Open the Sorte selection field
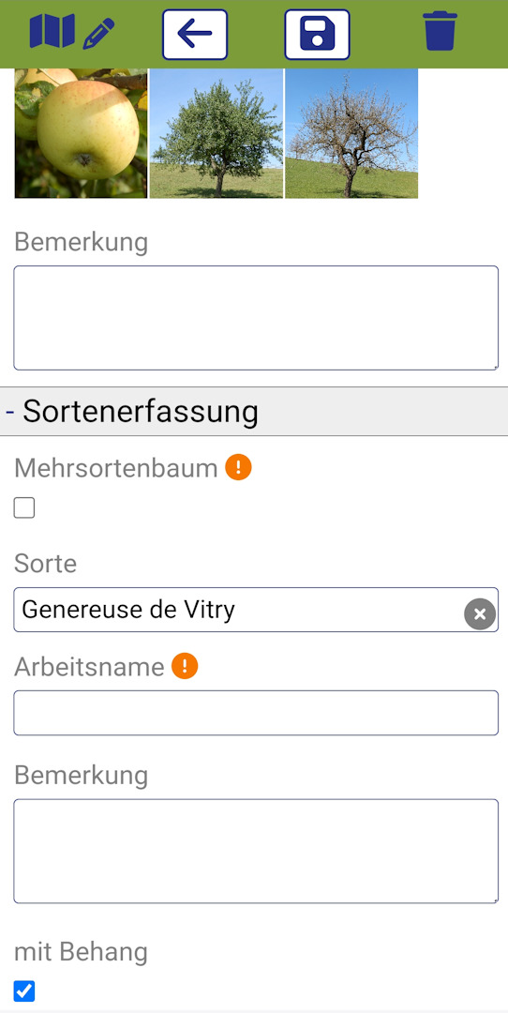The height and width of the screenshot is (1013, 508). tap(256, 610)
